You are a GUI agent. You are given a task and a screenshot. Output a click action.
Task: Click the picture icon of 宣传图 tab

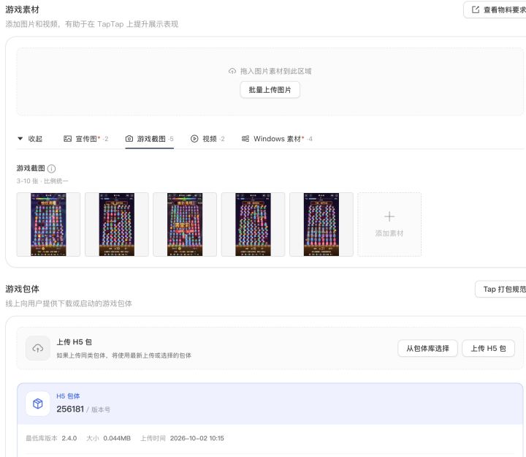(67, 139)
